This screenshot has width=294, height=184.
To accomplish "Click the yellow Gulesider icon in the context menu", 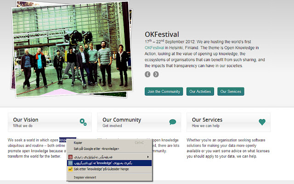I will click(x=70, y=169).
